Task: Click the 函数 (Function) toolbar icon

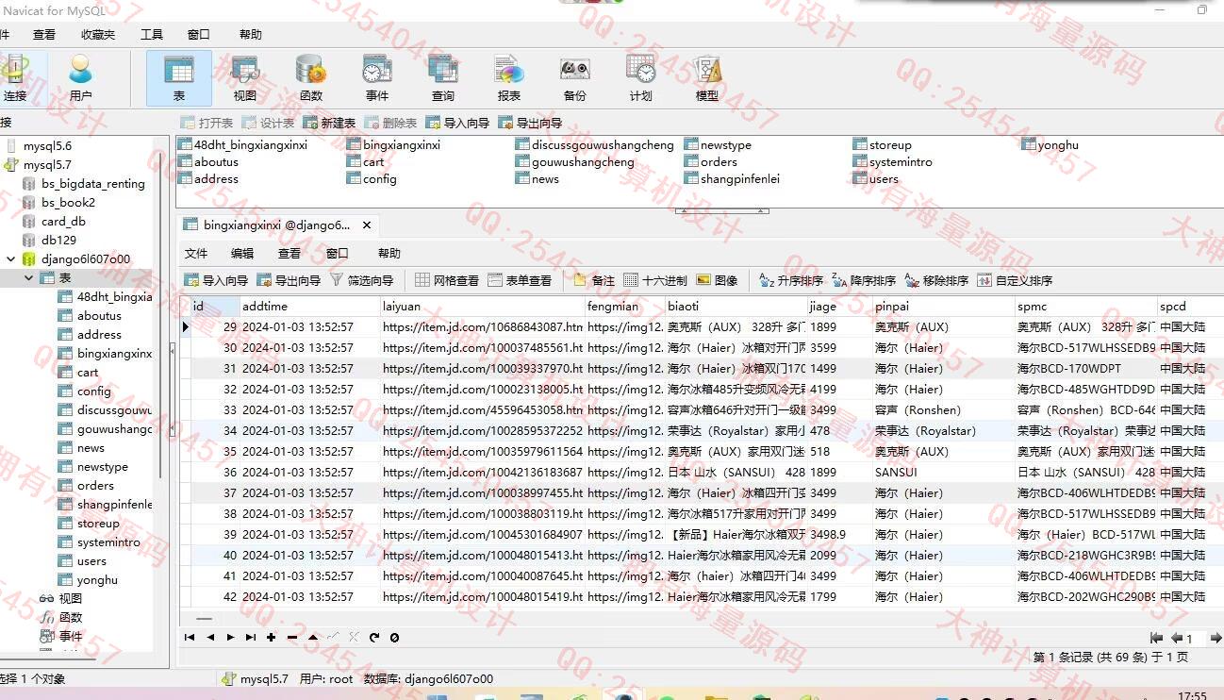Action: tap(311, 78)
